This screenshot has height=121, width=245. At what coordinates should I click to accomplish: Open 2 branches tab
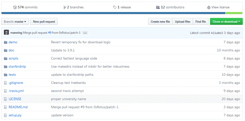pos(73,7)
